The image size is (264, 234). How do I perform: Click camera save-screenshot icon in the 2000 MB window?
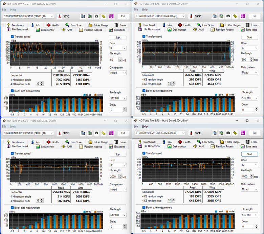(x=96, y=133)
